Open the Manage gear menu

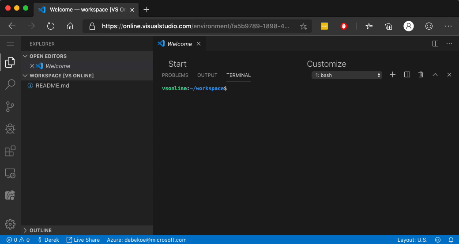(x=10, y=224)
